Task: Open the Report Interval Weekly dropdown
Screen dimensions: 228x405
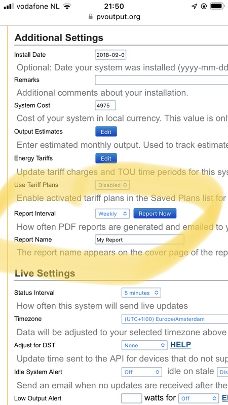Action: point(112,214)
